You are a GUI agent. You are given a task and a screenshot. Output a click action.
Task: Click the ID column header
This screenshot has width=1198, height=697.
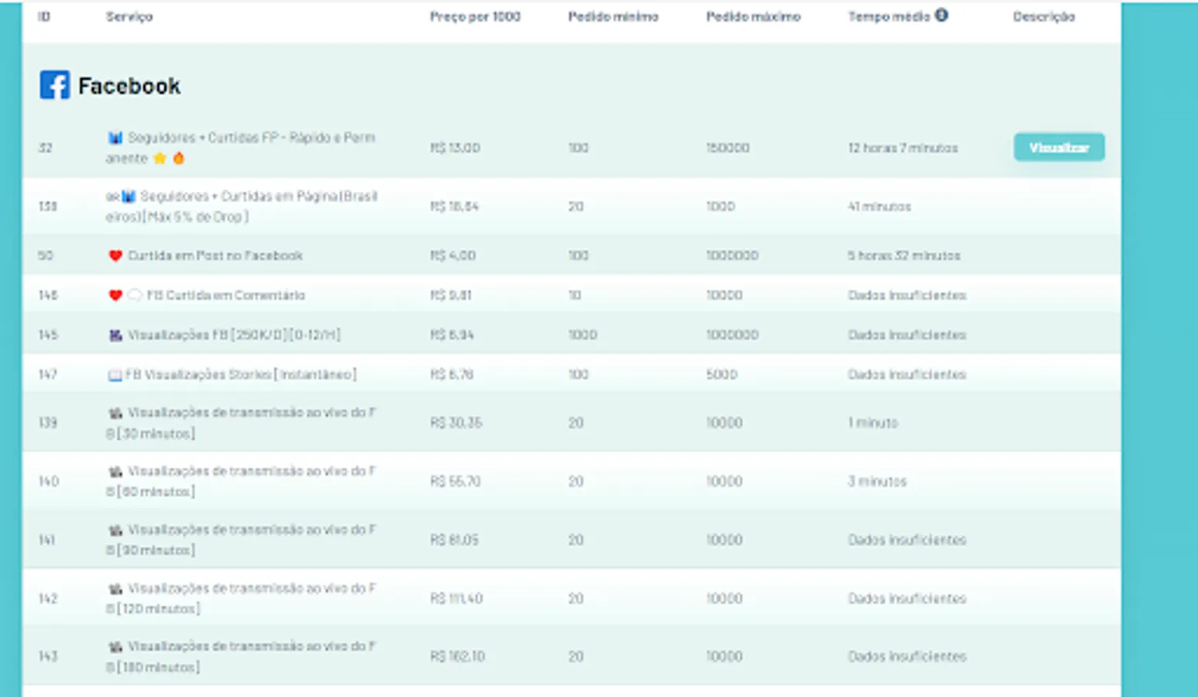click(44, 16)
